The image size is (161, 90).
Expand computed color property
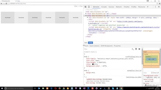pos(144,83)
